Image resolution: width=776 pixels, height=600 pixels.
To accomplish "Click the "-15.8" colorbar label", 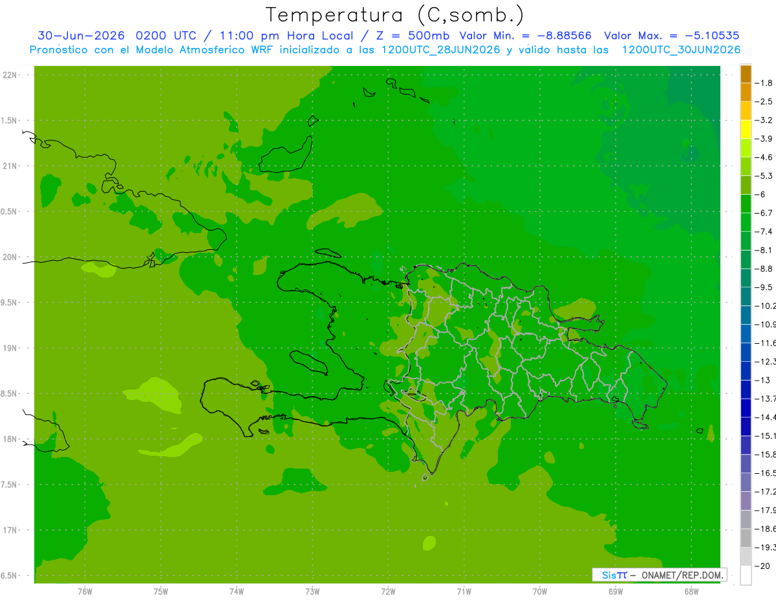I will (x=765, y=454).
